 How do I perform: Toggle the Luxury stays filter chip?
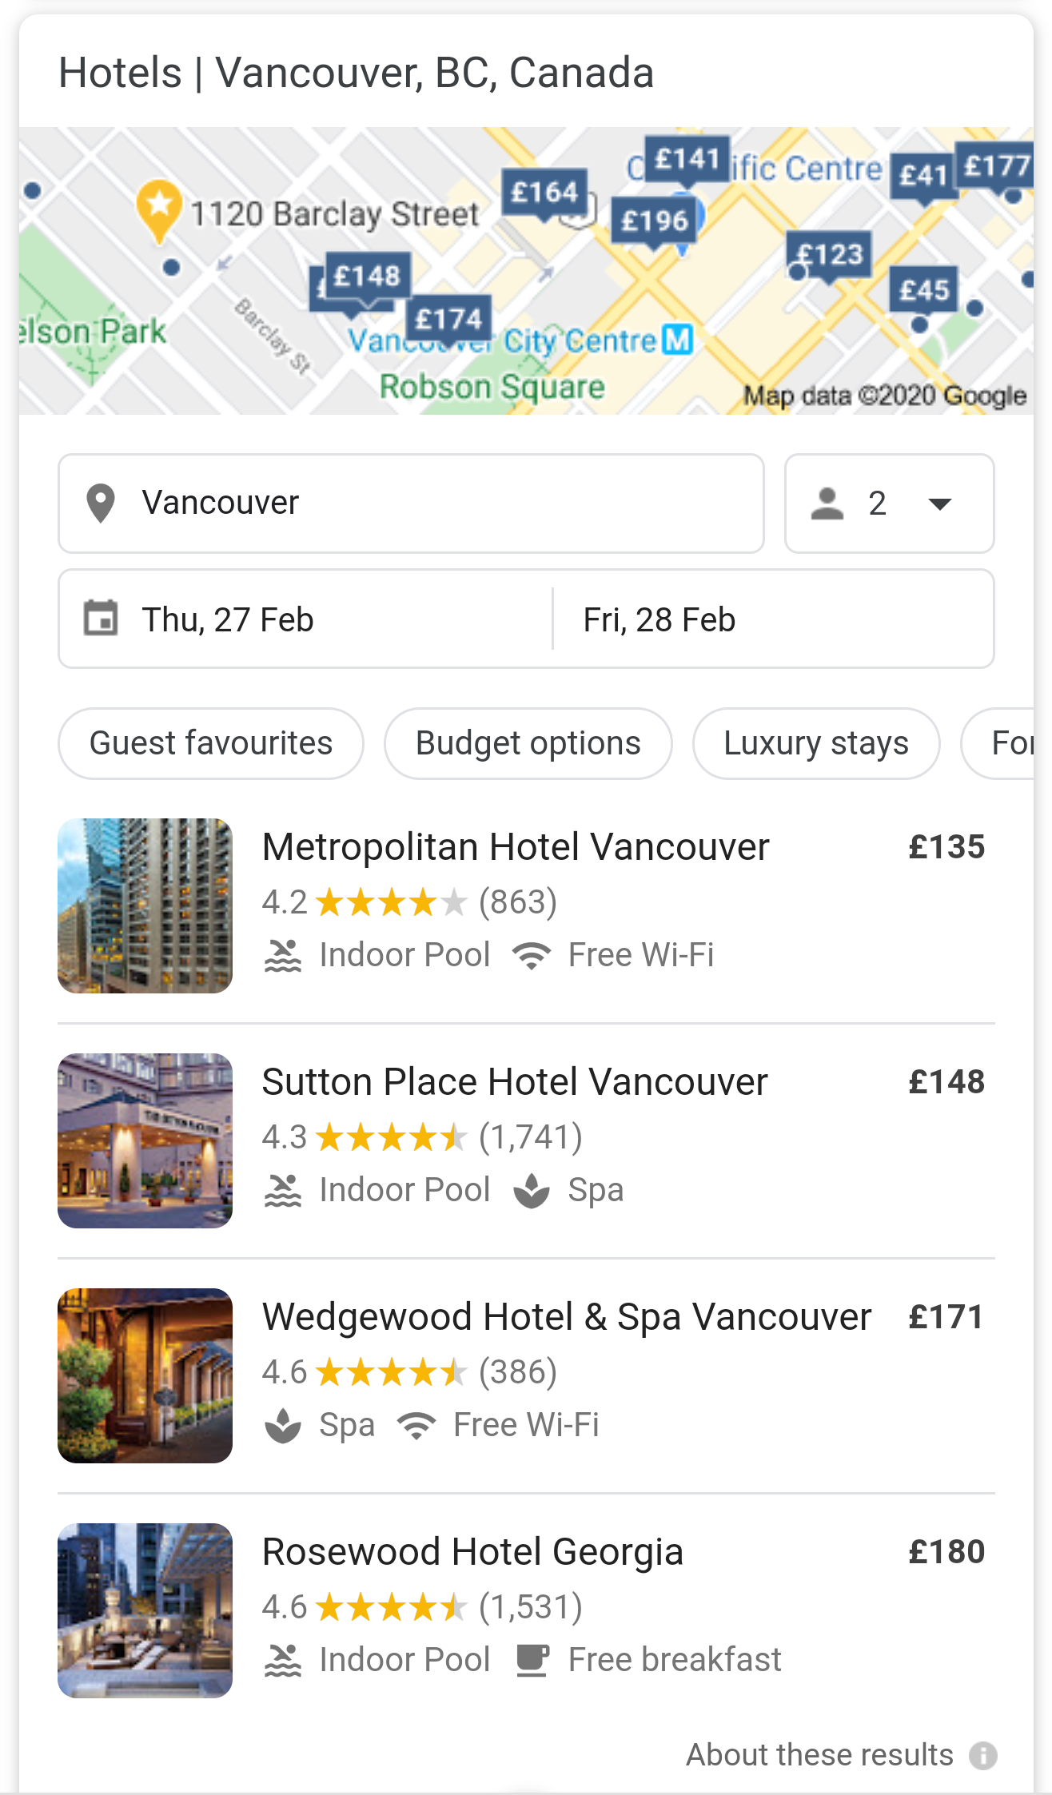815,743
